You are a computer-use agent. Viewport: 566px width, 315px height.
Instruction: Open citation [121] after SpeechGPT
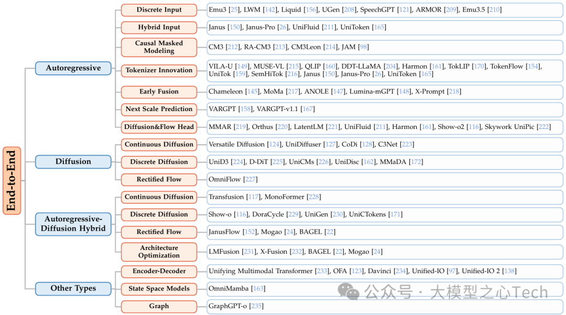(404, 10)
